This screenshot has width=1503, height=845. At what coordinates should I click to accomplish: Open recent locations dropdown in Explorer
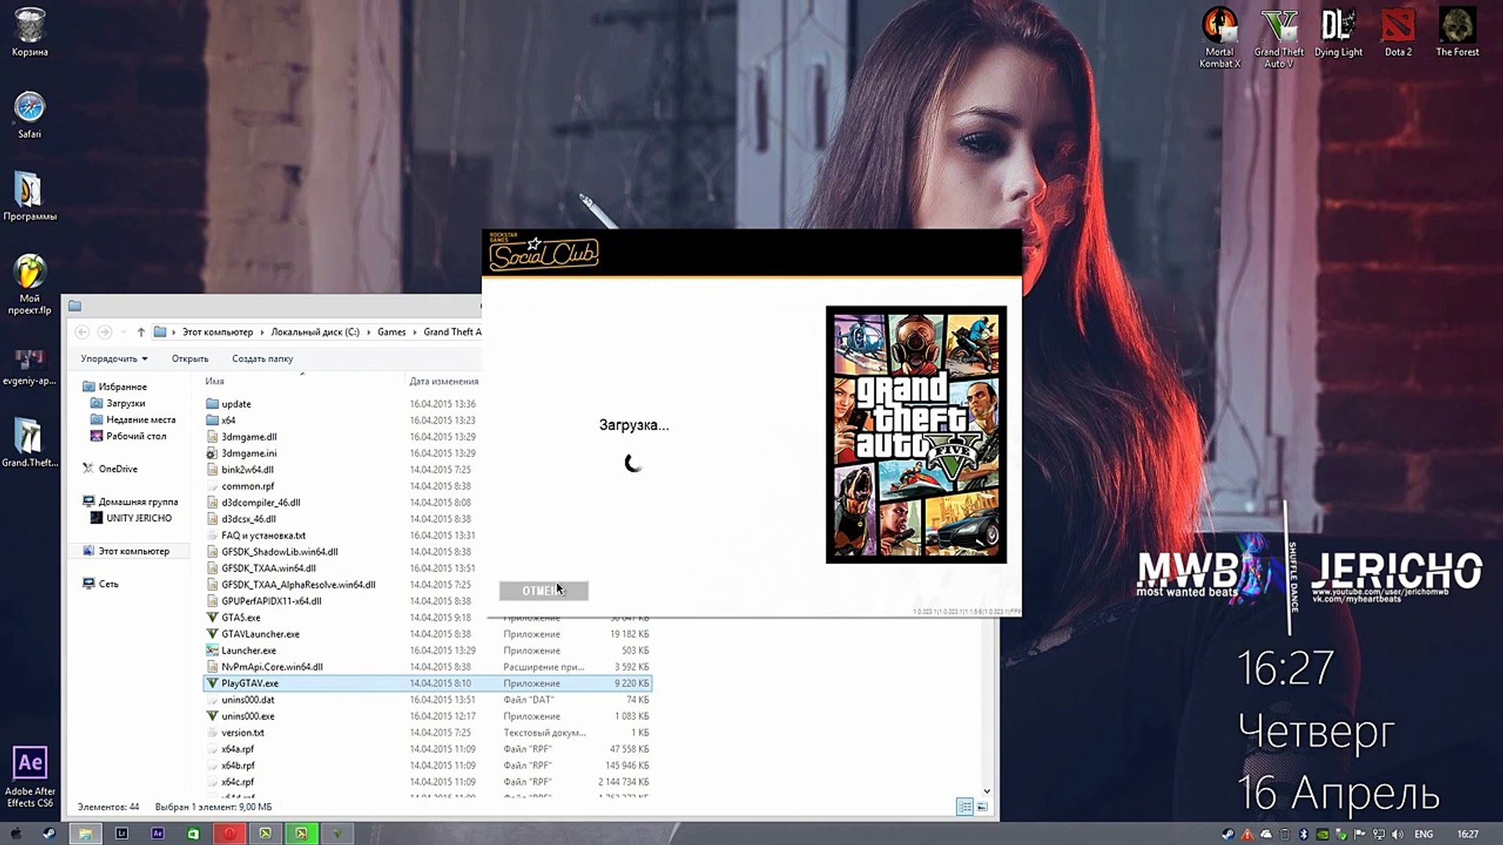coord(123,333)
